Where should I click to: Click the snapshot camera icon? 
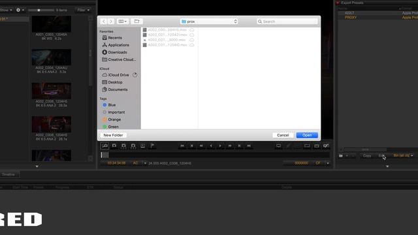[x=114, y=146]
